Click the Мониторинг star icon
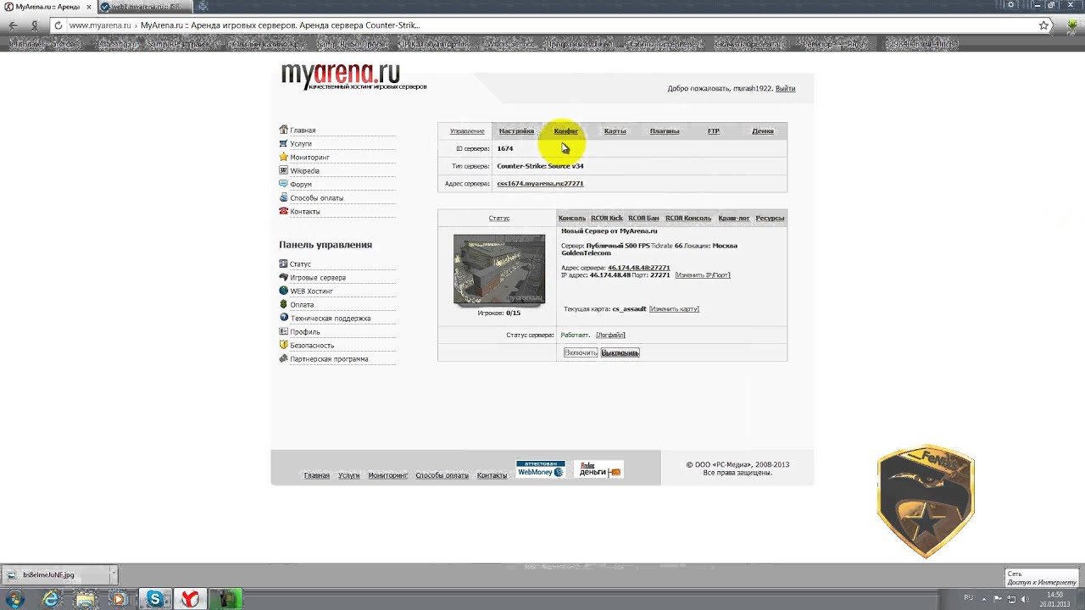Screen dimensions: 1085x610 coord(284,157)
